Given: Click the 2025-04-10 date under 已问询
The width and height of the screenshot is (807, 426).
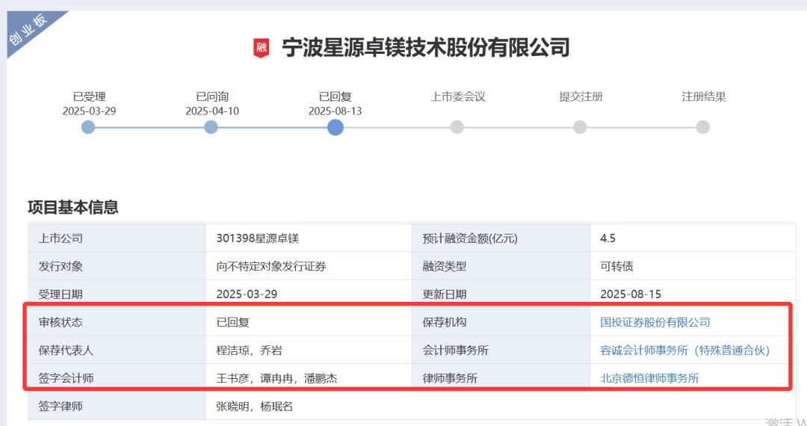Looking at the screenshot, I should [x=212, y=111].
